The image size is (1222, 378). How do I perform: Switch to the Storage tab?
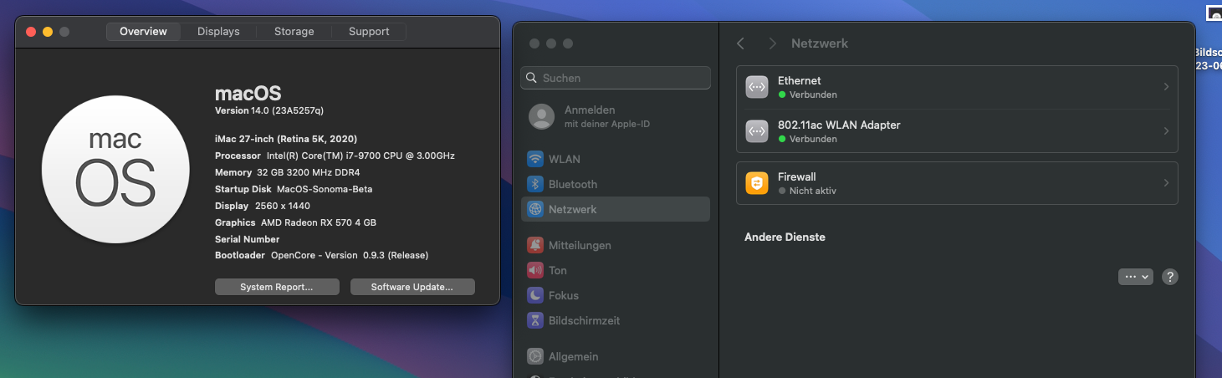294,32
